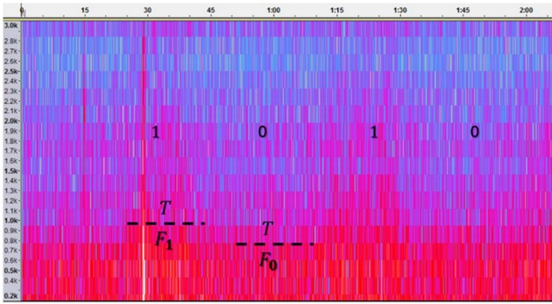This screenshot has width=552, height=304.
Task: Click the 1.7k scale label
Action: (10, 150)
